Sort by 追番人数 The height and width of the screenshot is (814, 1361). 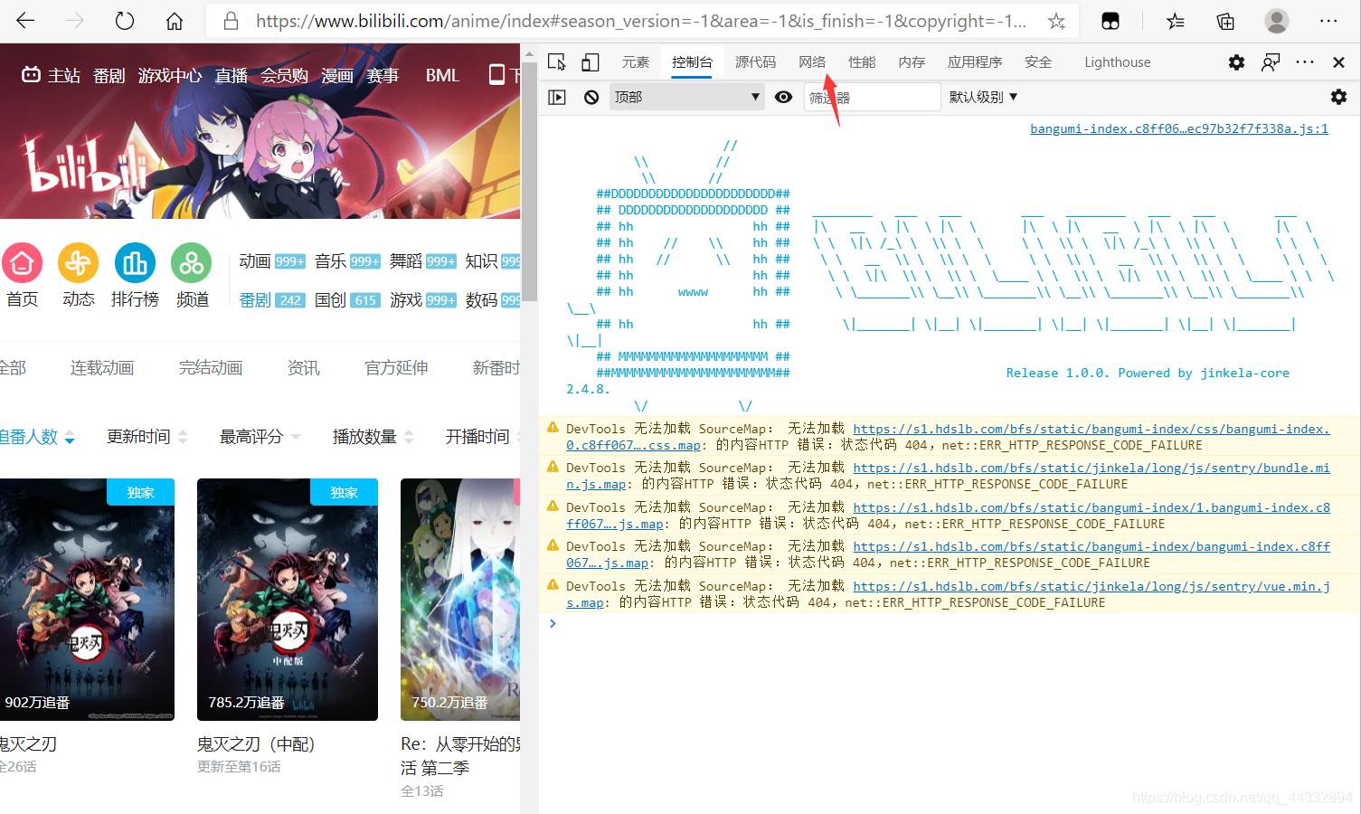tap(36, 437)
